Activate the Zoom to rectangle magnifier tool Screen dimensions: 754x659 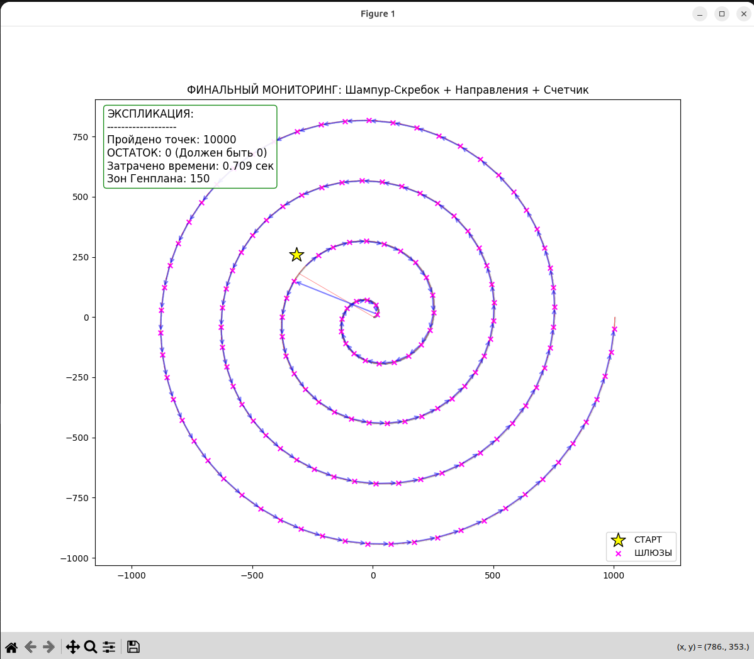[91, 647]
